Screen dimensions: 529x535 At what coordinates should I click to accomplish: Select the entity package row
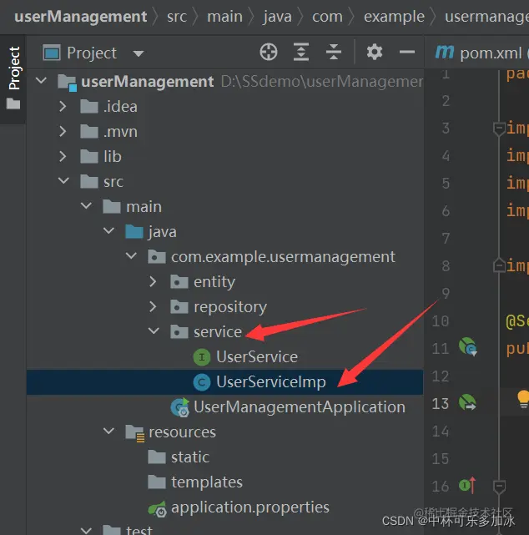point(225,282)
